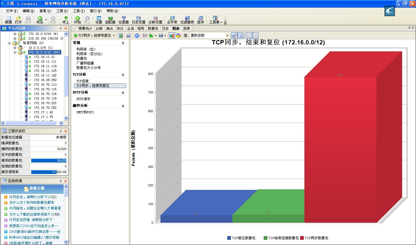Image resolution: width=416 pixels, height=245 pixels.
Task: Switch to the 数据包 tab
Action: point(153,29)
